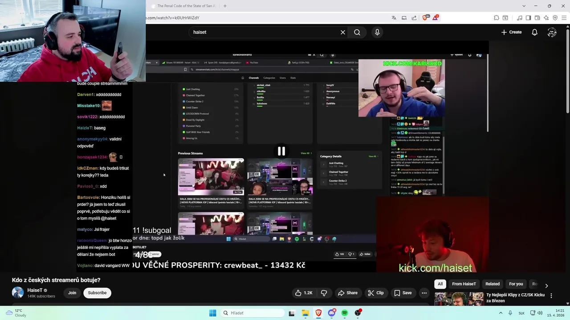Select the From HaiseT chip
The image size is (570, 320).
coord(464,284)
